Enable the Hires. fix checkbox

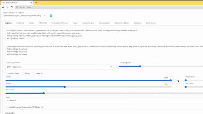(x=34, y=73)
